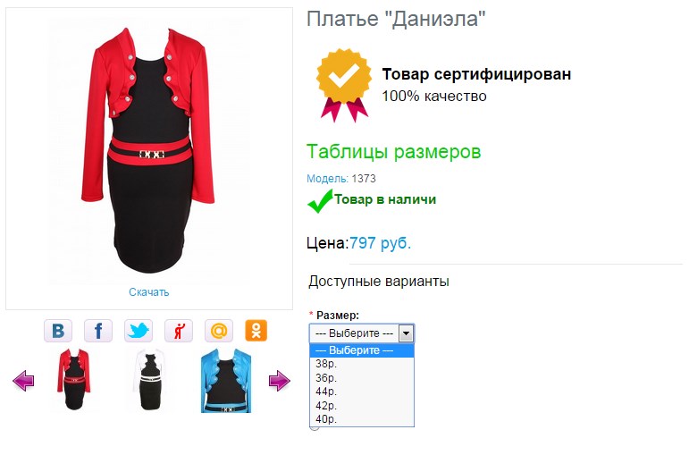Choose 36р. in the size list
Viewport: 689px width, 472px height.
[326, 378]
